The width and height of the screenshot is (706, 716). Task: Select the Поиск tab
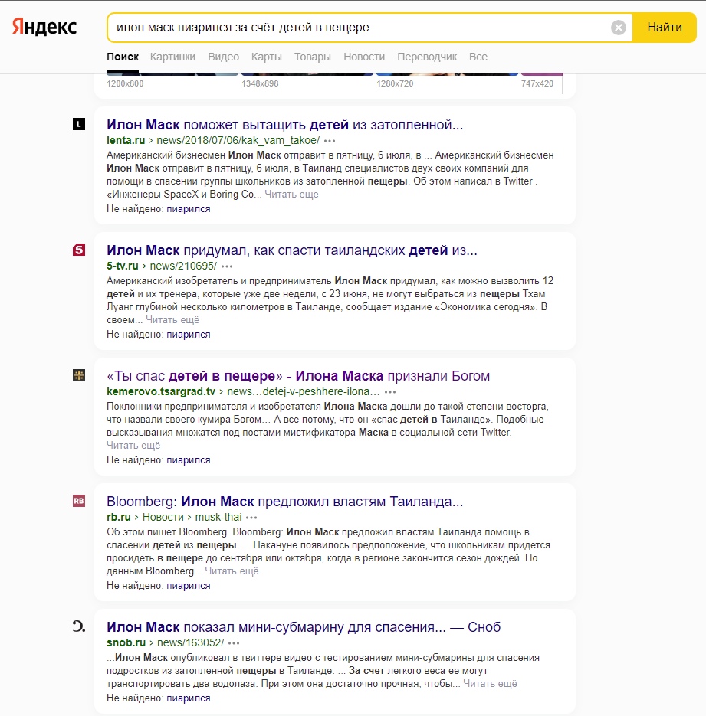[123, 57]
